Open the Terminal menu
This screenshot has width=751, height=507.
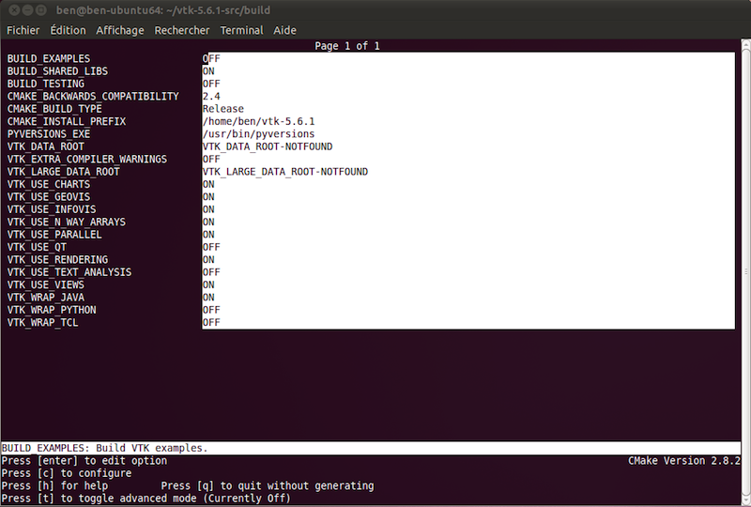tap(241, 30)
